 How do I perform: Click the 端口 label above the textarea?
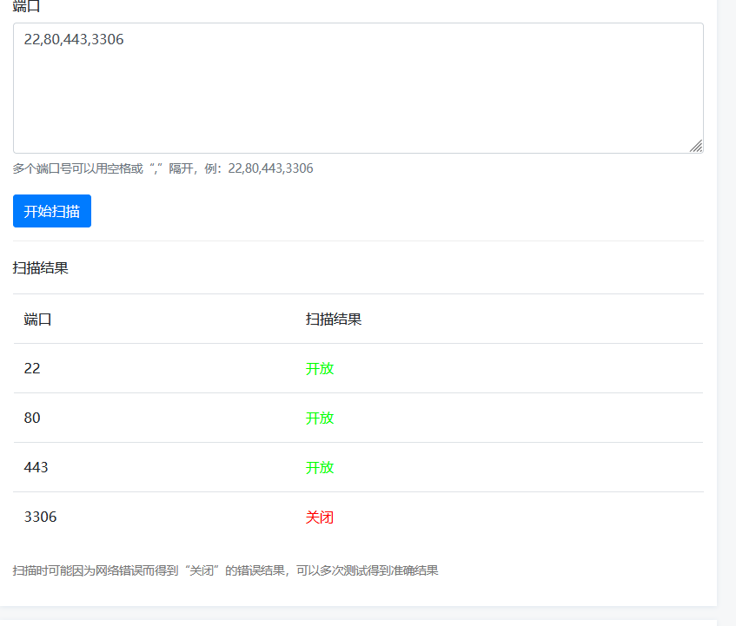tap(26, 6)
